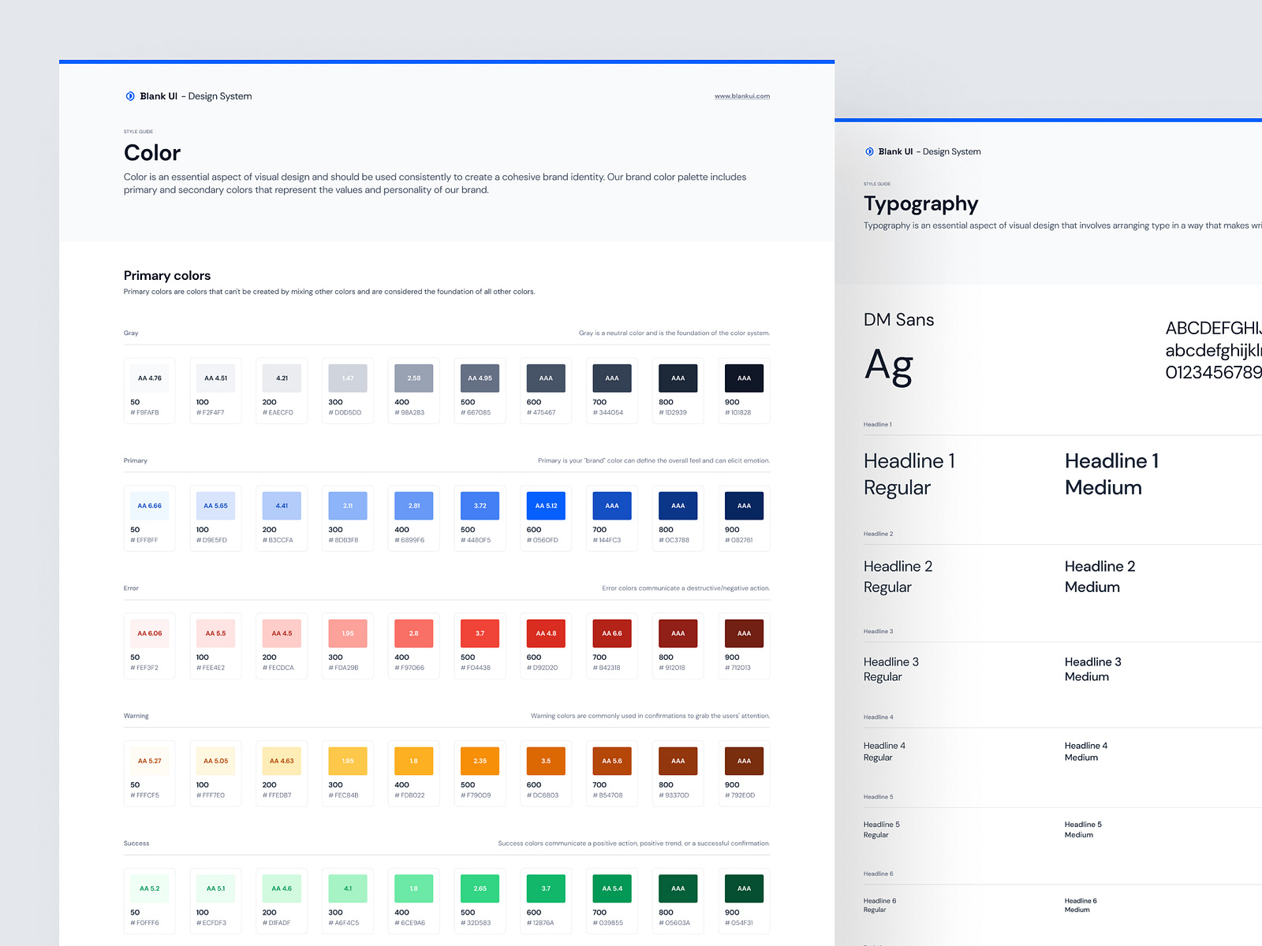The width and height of the screenshot is (1262, 946).
Task: Choose the Success 300 swatch labeled 4.1
Action: tap(348, 889)
